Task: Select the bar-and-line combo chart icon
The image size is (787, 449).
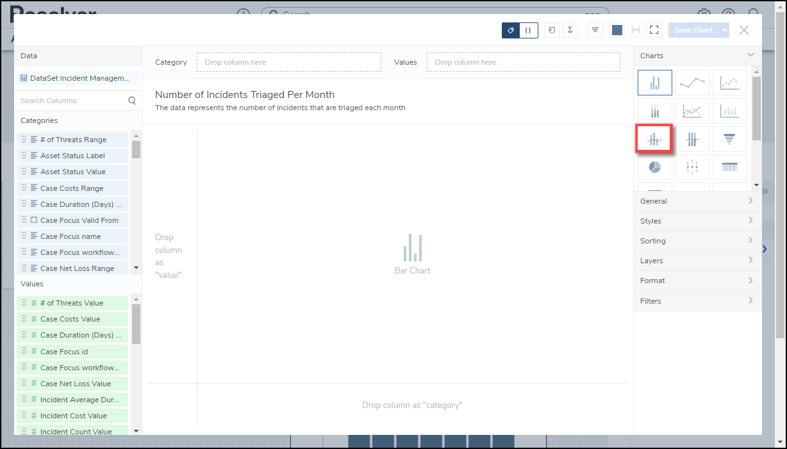Action: coord(654,139)
